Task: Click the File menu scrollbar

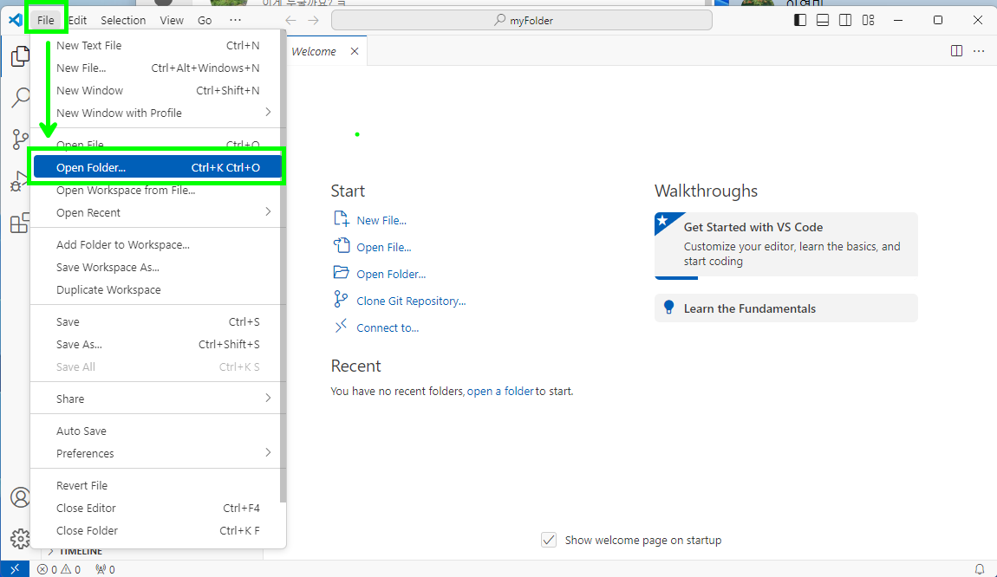Action: point(283,267)
